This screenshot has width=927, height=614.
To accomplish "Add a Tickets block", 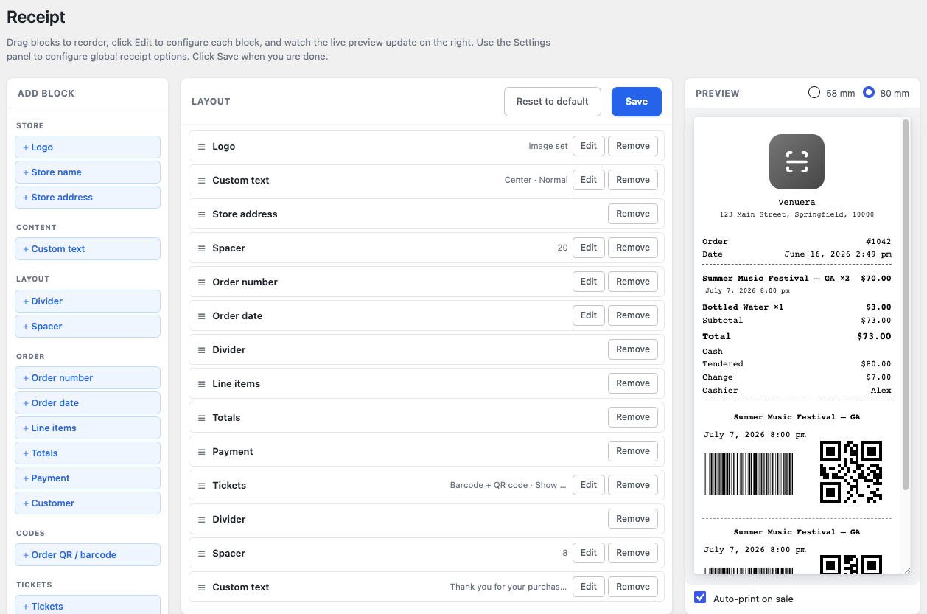I will [x=88, y=606].
